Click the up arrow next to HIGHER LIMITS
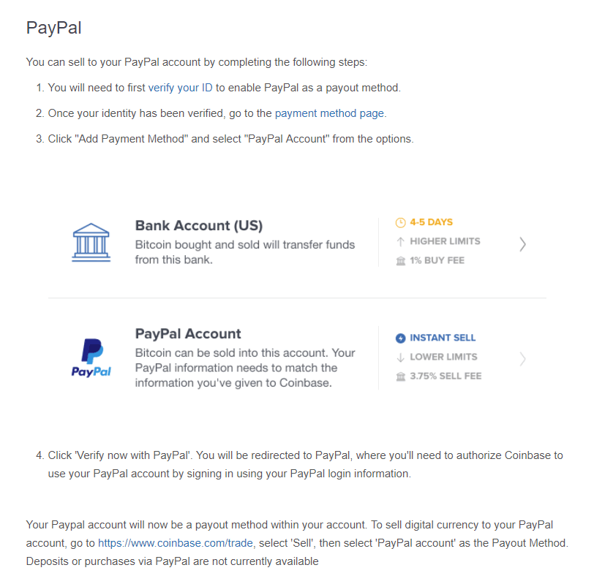Viewport: 594px width, 584px height. click(400, 241)
